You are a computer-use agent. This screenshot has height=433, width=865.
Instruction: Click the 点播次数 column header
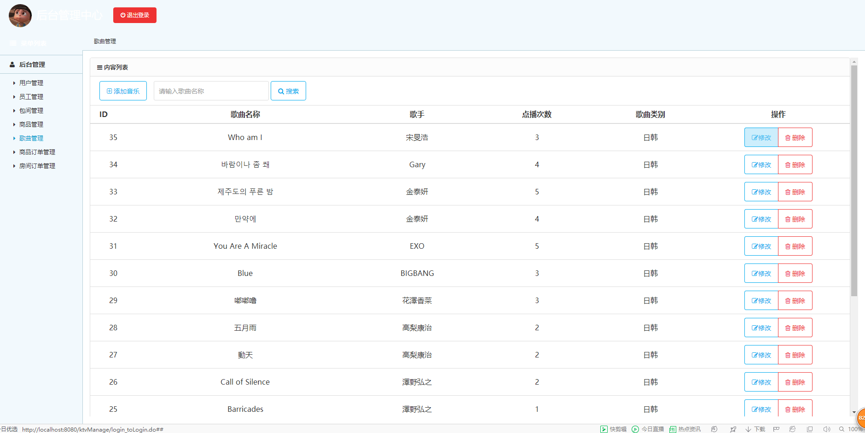537,114
